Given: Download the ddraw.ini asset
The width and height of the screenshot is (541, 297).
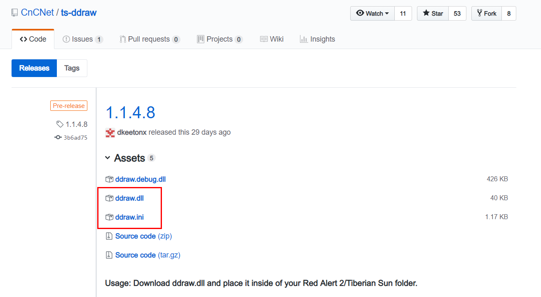Looking at the screenshot, I should point(129,217).
